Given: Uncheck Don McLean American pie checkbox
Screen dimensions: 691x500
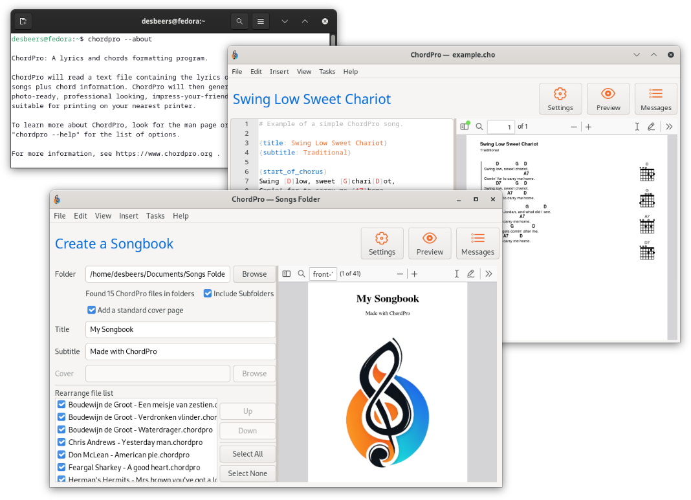Looking at the screenshot, I should pos(61,455).
